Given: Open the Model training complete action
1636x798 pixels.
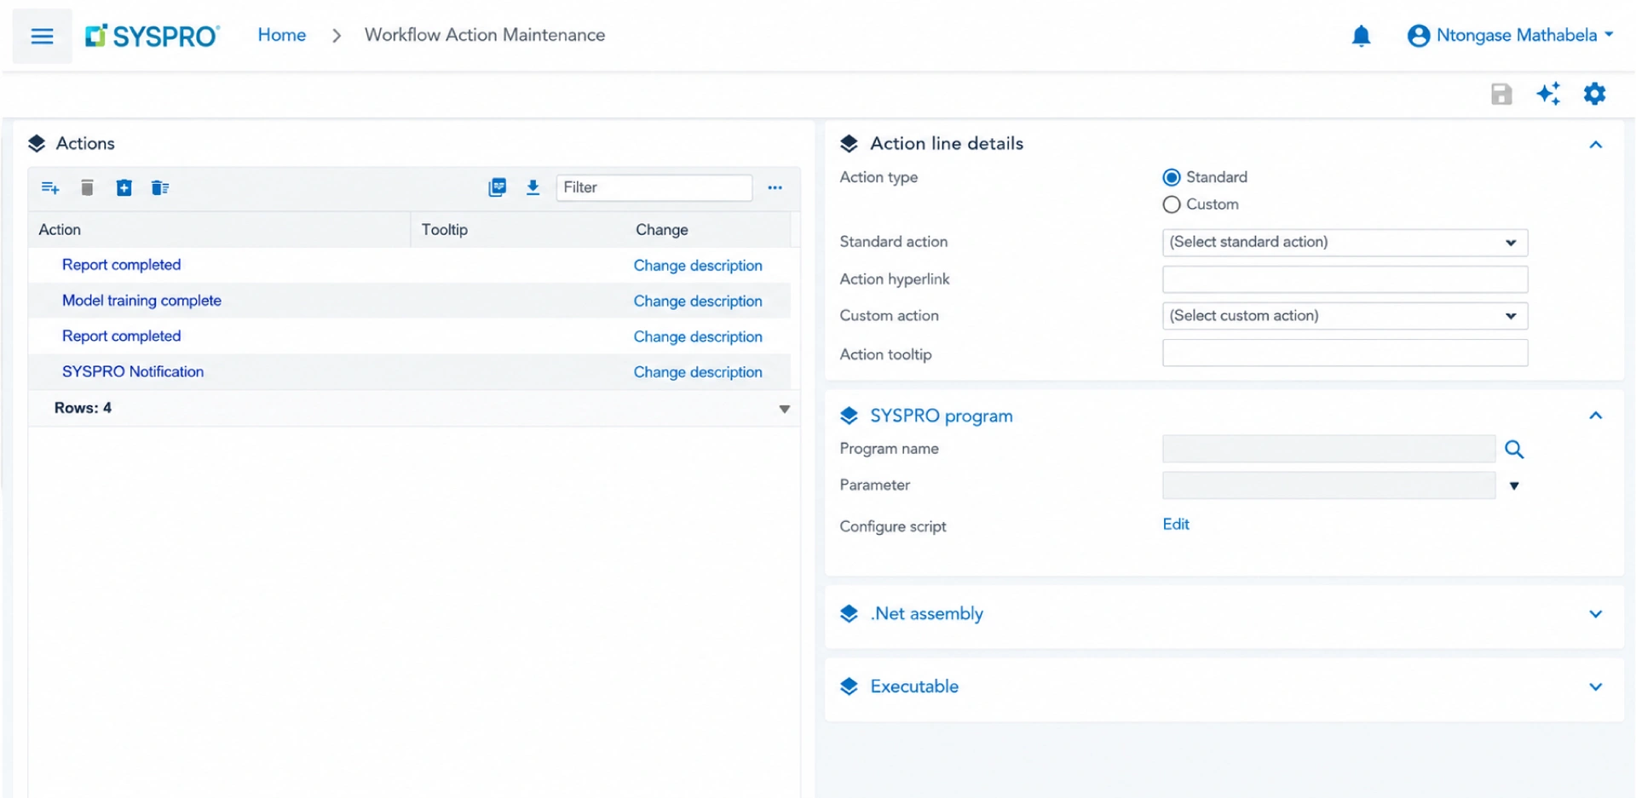Looking at the screenshot, I should [x=141, y=301].
